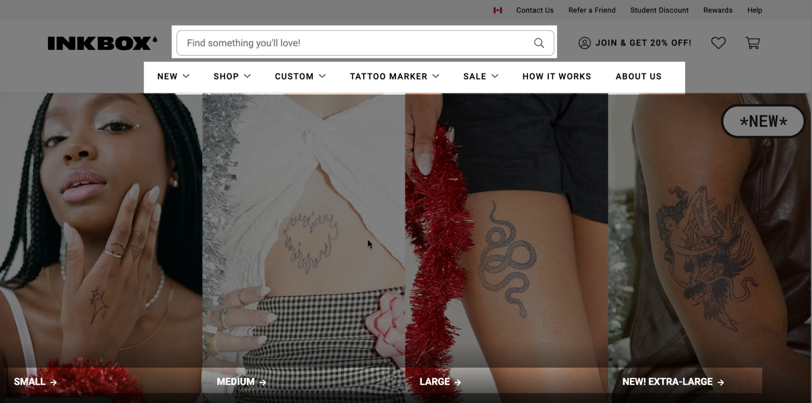Click the Refer a Friend link
The width and height of the screenshot is (812, 403).
pyautogui.click(x=592, y=10)
